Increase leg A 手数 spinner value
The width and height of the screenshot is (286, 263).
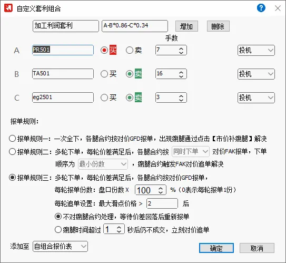pyautogui.click(x=181, y=48)
